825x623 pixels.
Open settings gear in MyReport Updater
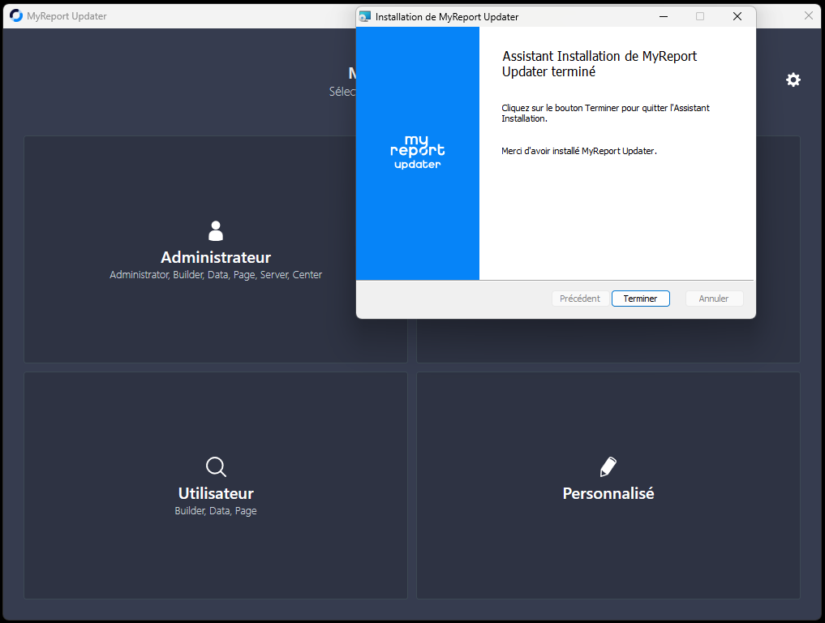click(x=793, y=80)
